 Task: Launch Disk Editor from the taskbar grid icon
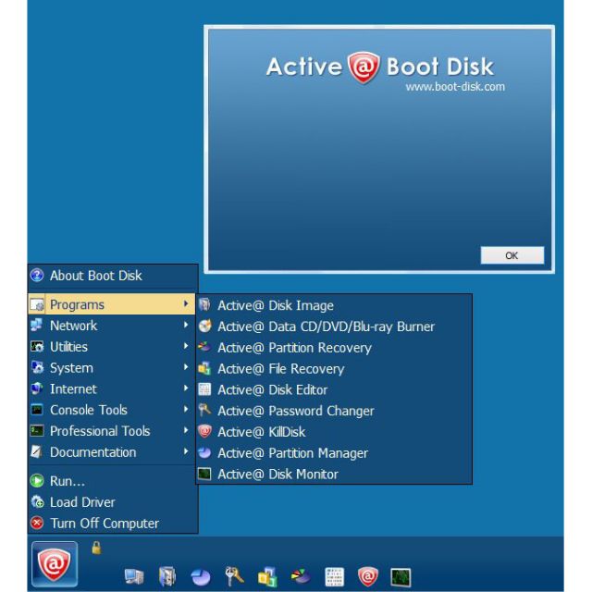point(335,577)
